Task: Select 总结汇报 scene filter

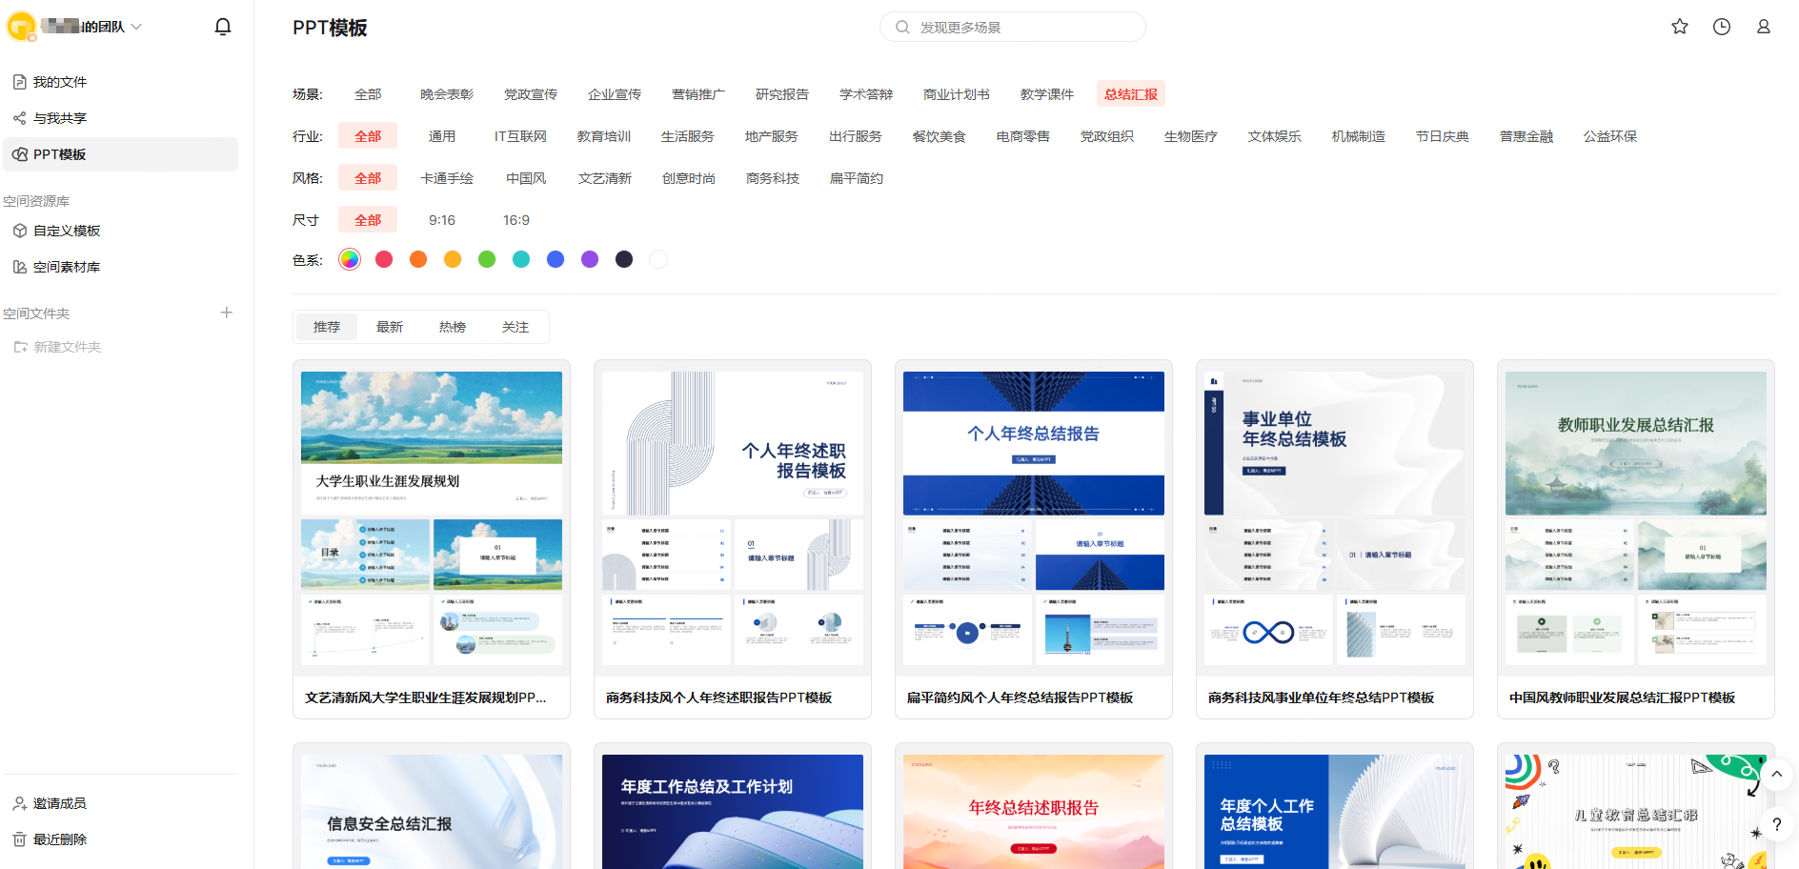Action: [x=1131, y=94]
